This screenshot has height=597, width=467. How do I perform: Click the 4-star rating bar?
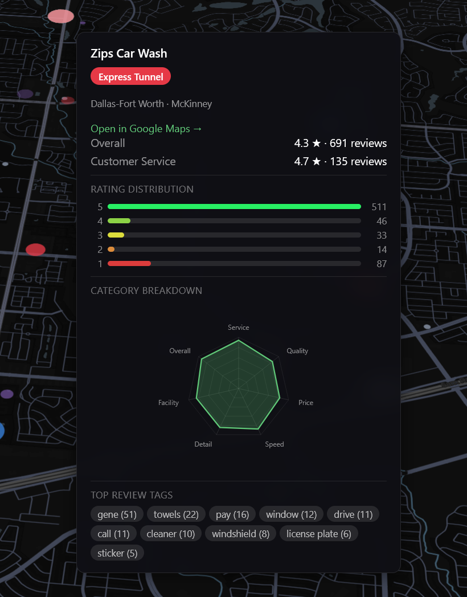click(119, 221)
